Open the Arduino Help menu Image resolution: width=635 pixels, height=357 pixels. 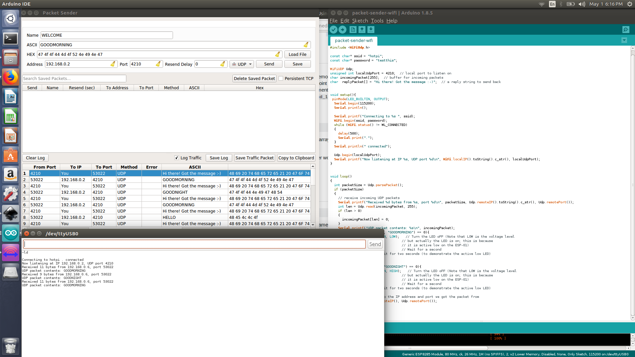coord(392,20)
